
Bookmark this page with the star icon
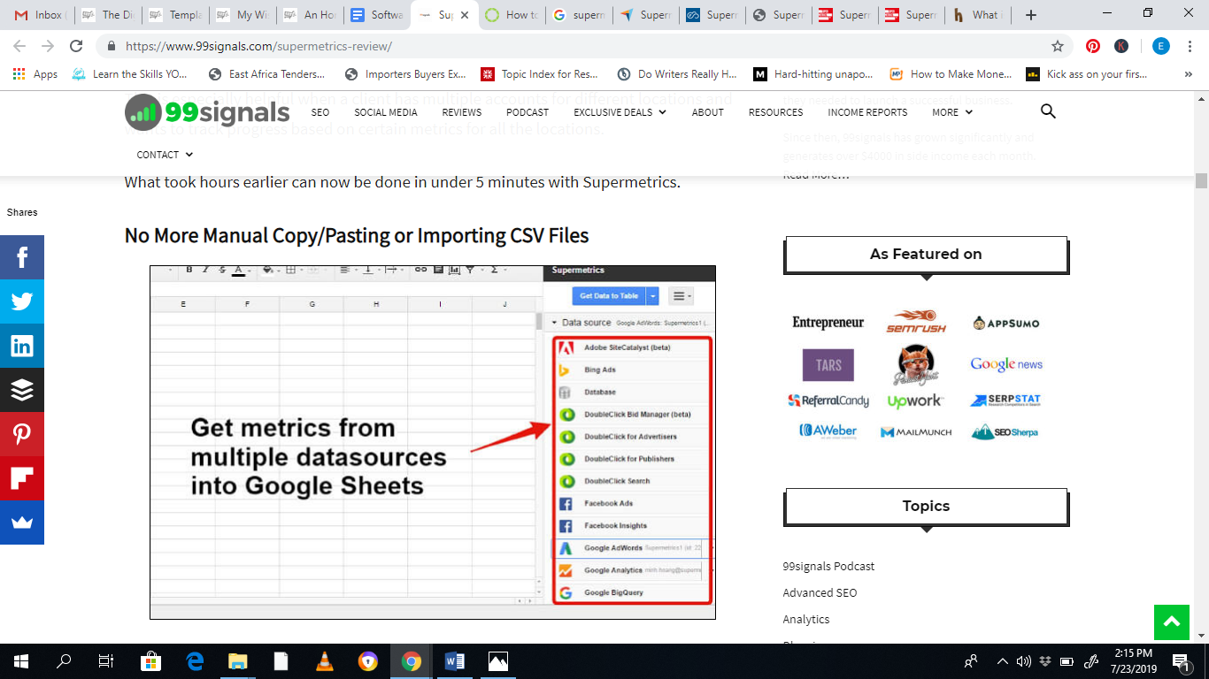[x=1058, y=46]
